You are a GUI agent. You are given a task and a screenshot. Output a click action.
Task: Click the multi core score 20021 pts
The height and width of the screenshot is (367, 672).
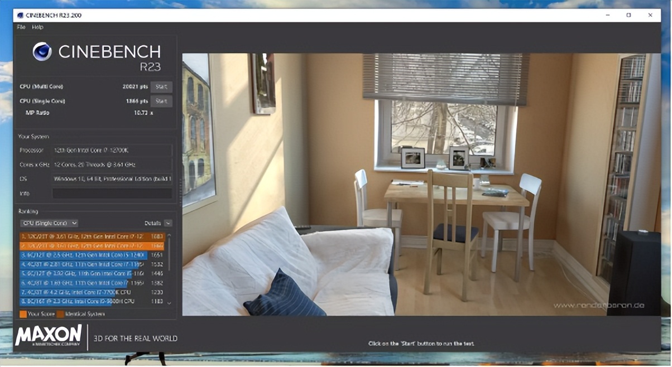click(x=135, y=86)
